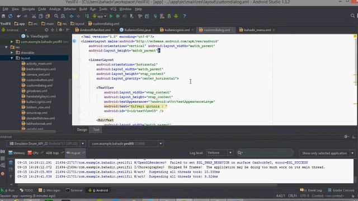Open activity_main.xml in project tree
Viewport: 358px width, 201px height.
pos(36,64)
